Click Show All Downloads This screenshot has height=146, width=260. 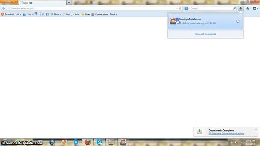pyautogui.click(x=206, y=34)
